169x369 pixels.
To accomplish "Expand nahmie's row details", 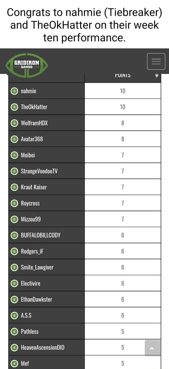I will pyautogui.click(x=14, y=91).
